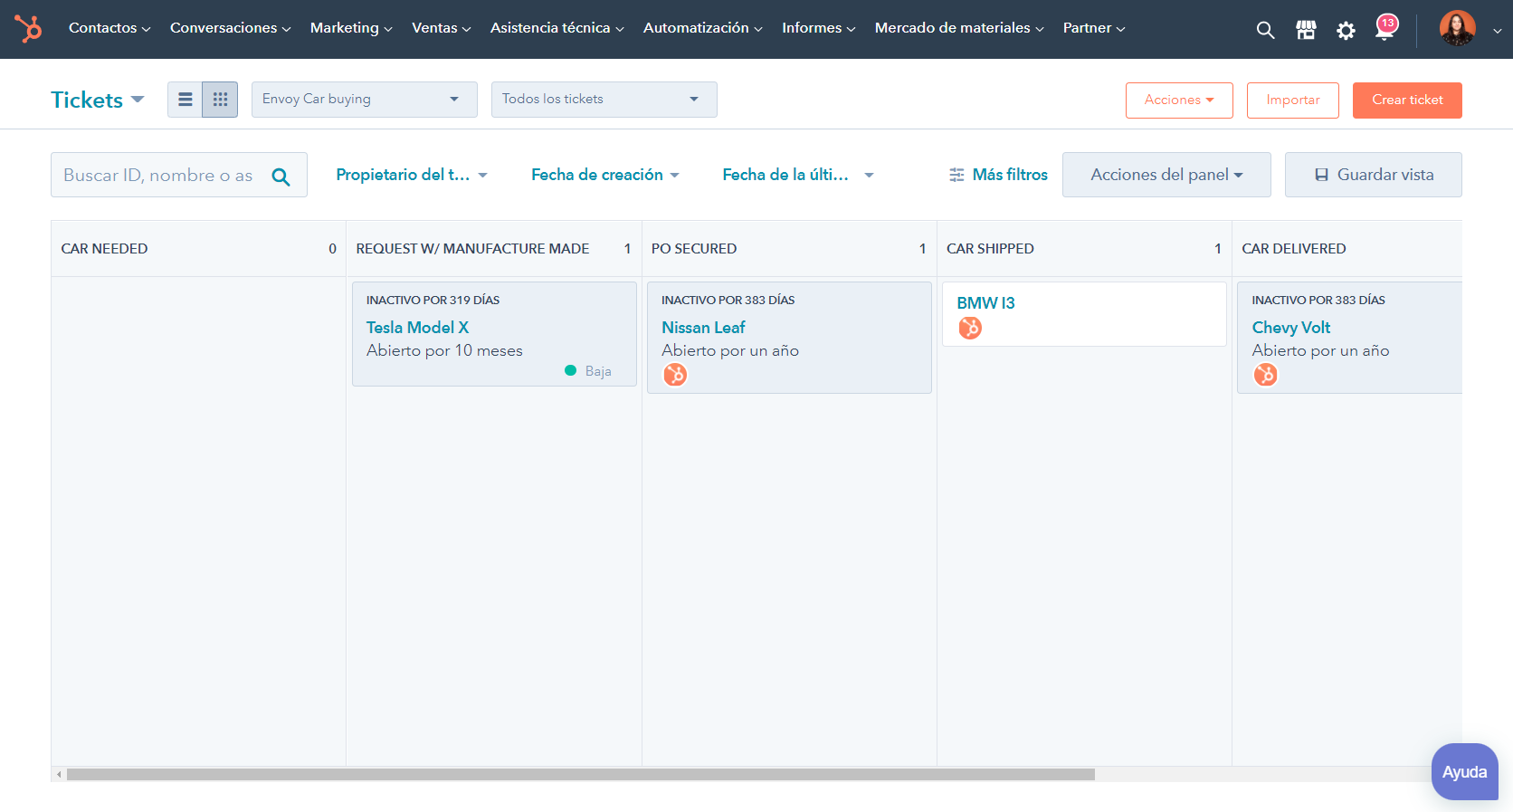1513x812 pixels.
Task: Click the HubSpot sprocket logo
Action: point(28,29)
